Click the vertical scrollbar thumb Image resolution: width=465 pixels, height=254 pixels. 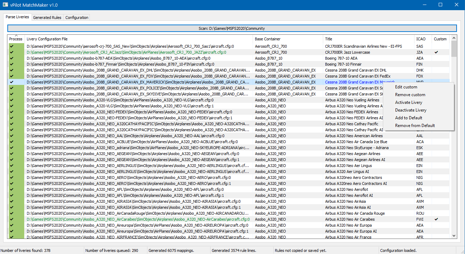click(454, 49)
